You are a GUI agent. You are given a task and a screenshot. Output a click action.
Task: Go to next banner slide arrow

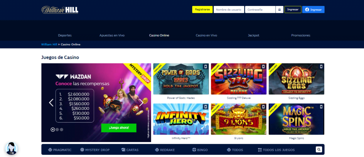(141, 103)
